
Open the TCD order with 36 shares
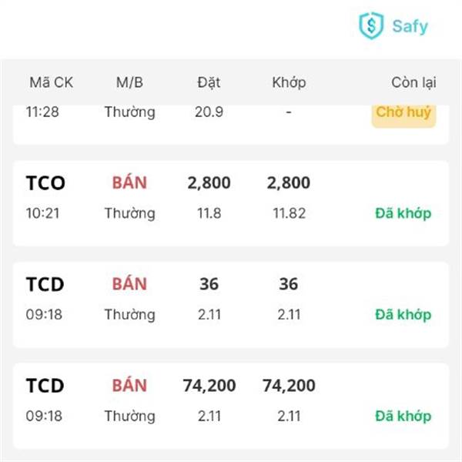pyautogui.click(x=231, y=305)
